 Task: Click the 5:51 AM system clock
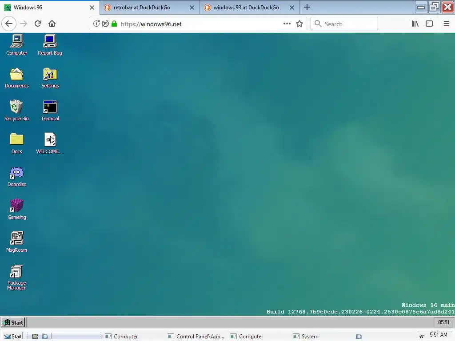[x=439, y=335]
